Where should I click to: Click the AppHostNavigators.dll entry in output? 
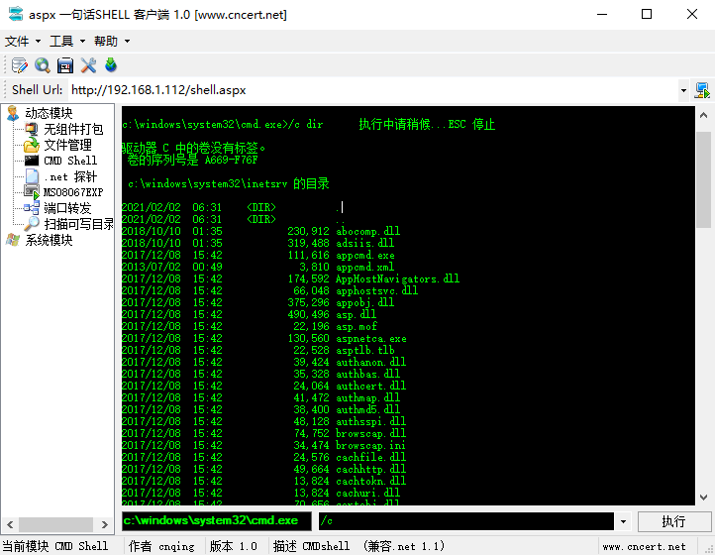point(397,278)
